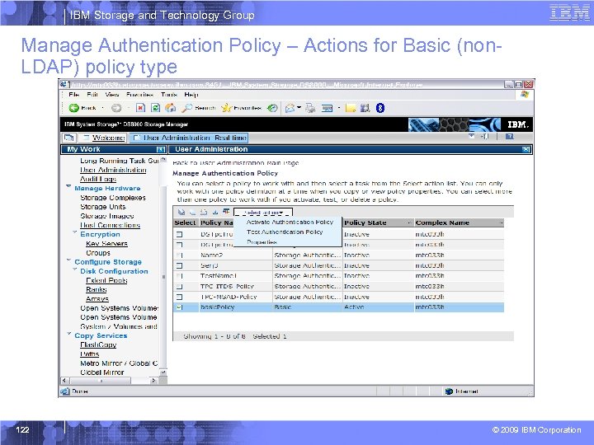This screenshot has width=594, height=445.
Task: Go to browser Home icon
Action: click(170, 108)
